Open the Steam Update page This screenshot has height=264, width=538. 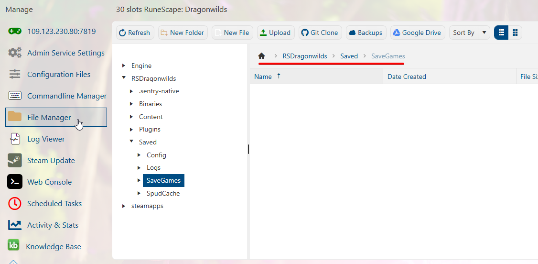click(x=51, y=161)
